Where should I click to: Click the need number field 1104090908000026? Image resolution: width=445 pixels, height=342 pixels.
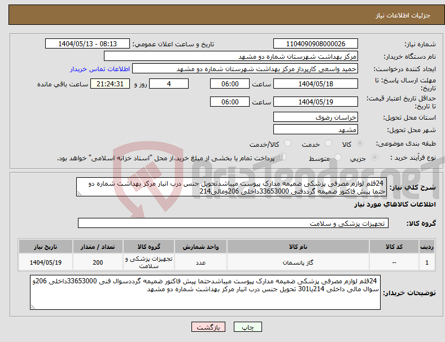(315, 43)
